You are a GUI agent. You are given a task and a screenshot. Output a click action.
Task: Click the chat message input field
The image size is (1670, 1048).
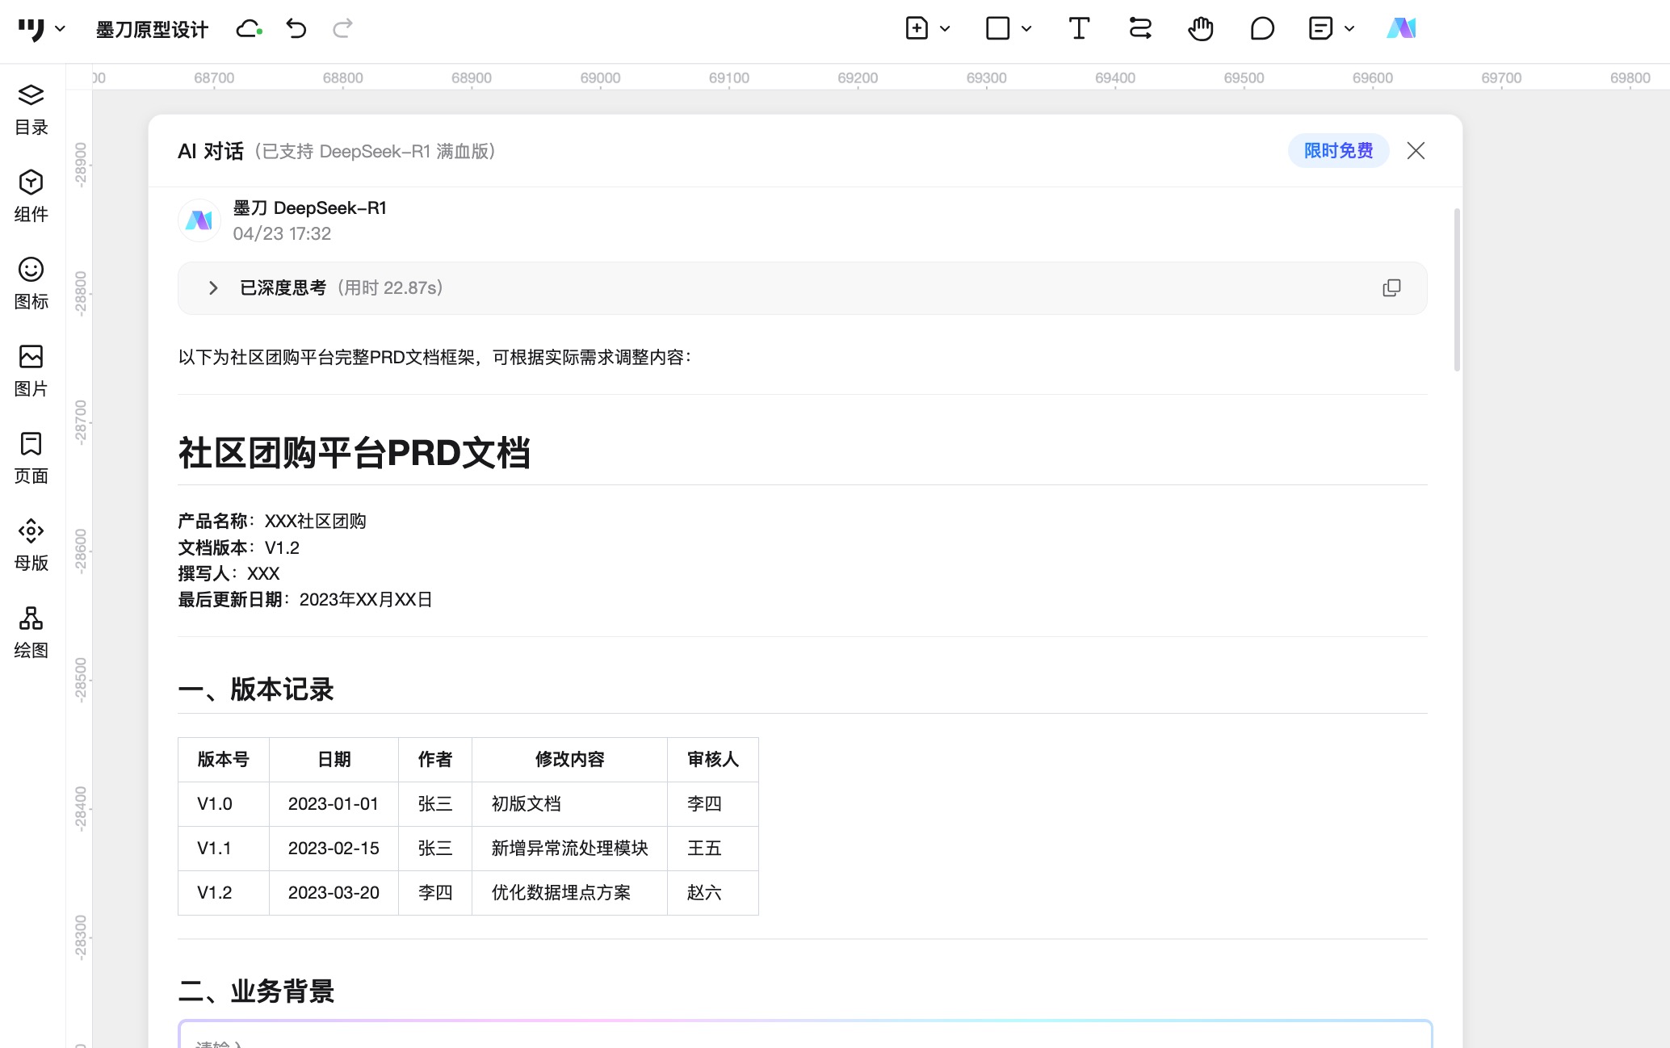(x=804, y=1038)
